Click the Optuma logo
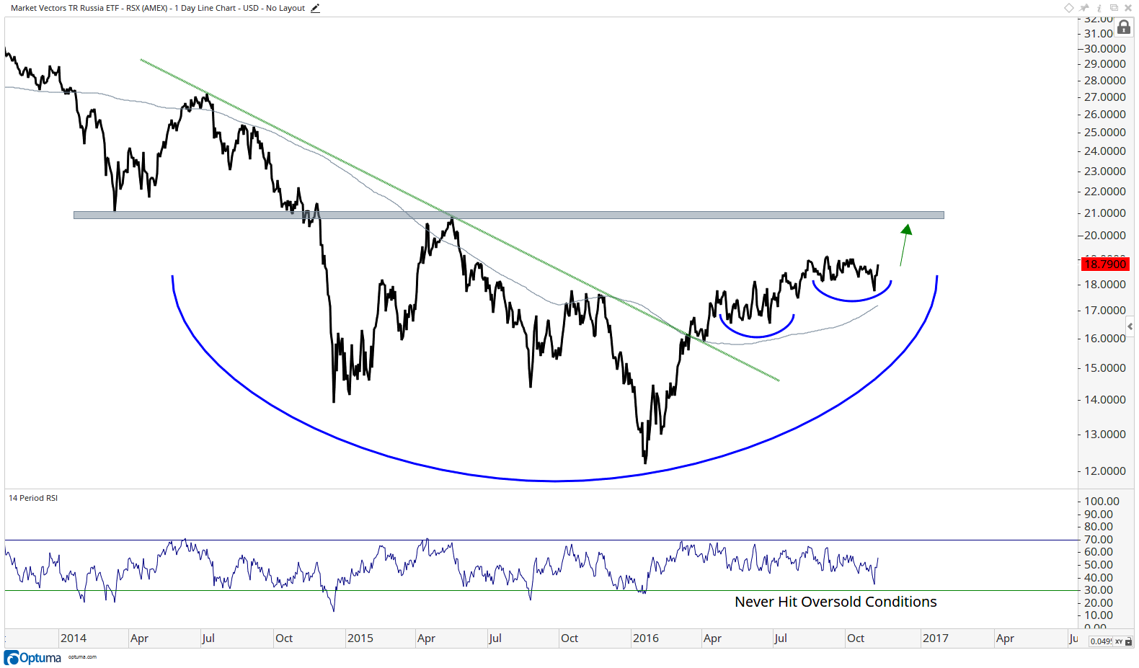The image size is (1139, 668). pos(32,658)
